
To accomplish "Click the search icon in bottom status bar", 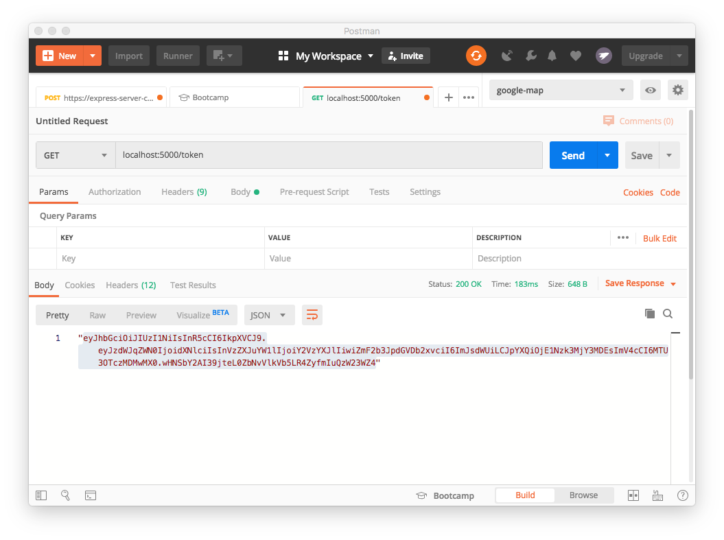I will tap(66, 495).
